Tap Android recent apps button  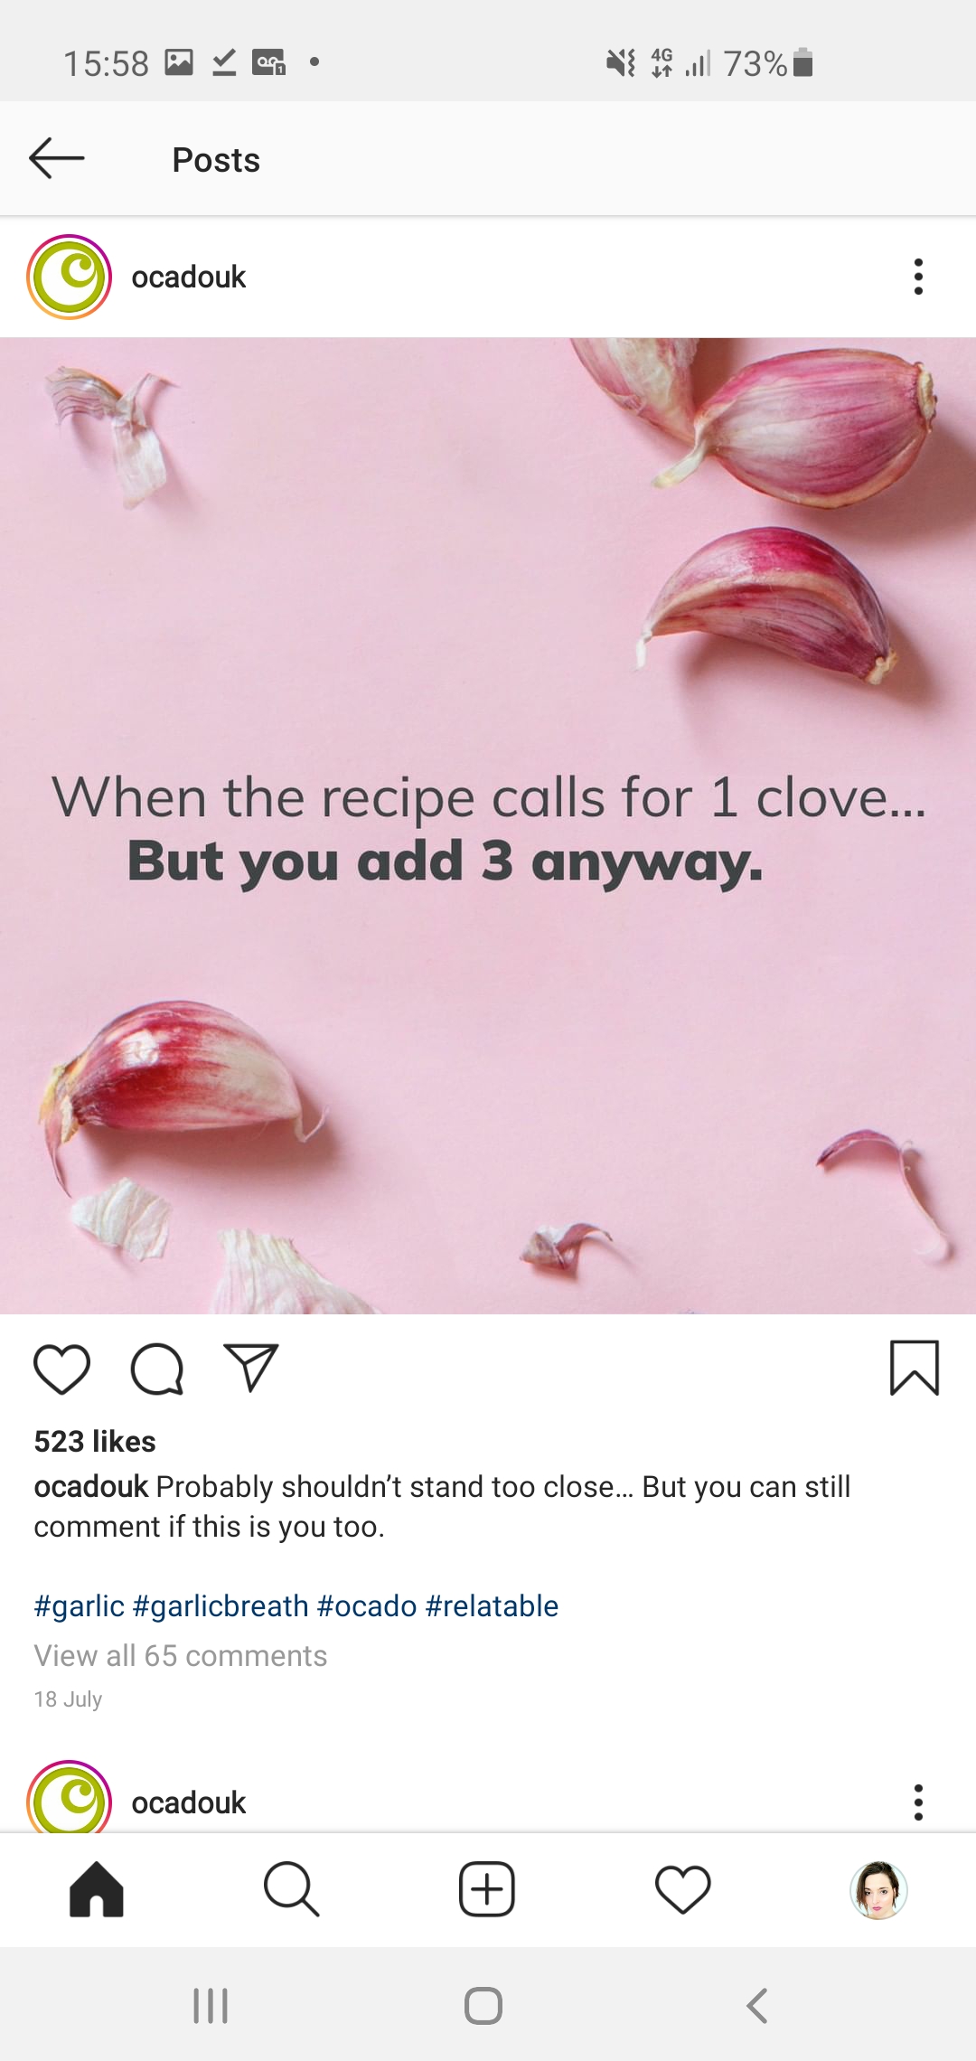tap(211, 2005)
